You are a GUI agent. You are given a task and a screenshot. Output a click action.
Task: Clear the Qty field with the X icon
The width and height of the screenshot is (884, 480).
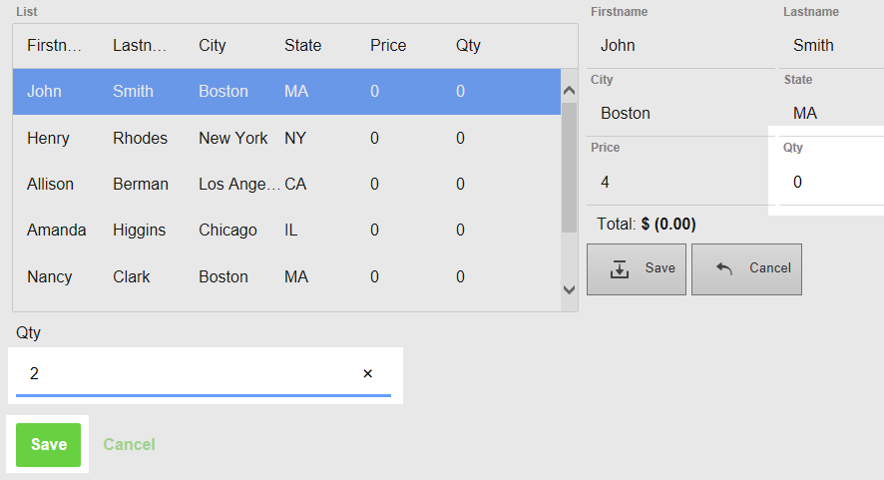pos(367,373)
